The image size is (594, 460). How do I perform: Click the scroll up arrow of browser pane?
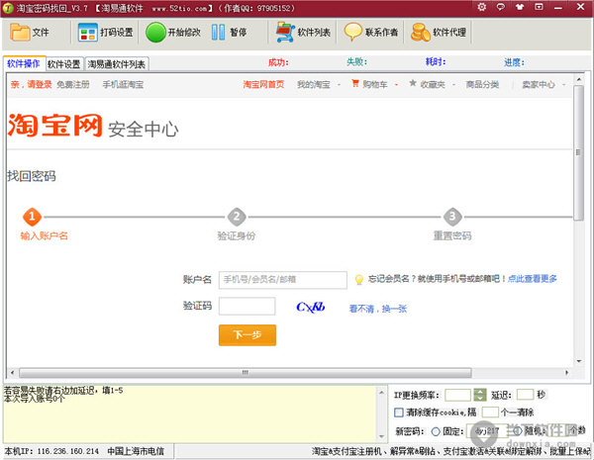pyautogui.click(x=578, y=79)
